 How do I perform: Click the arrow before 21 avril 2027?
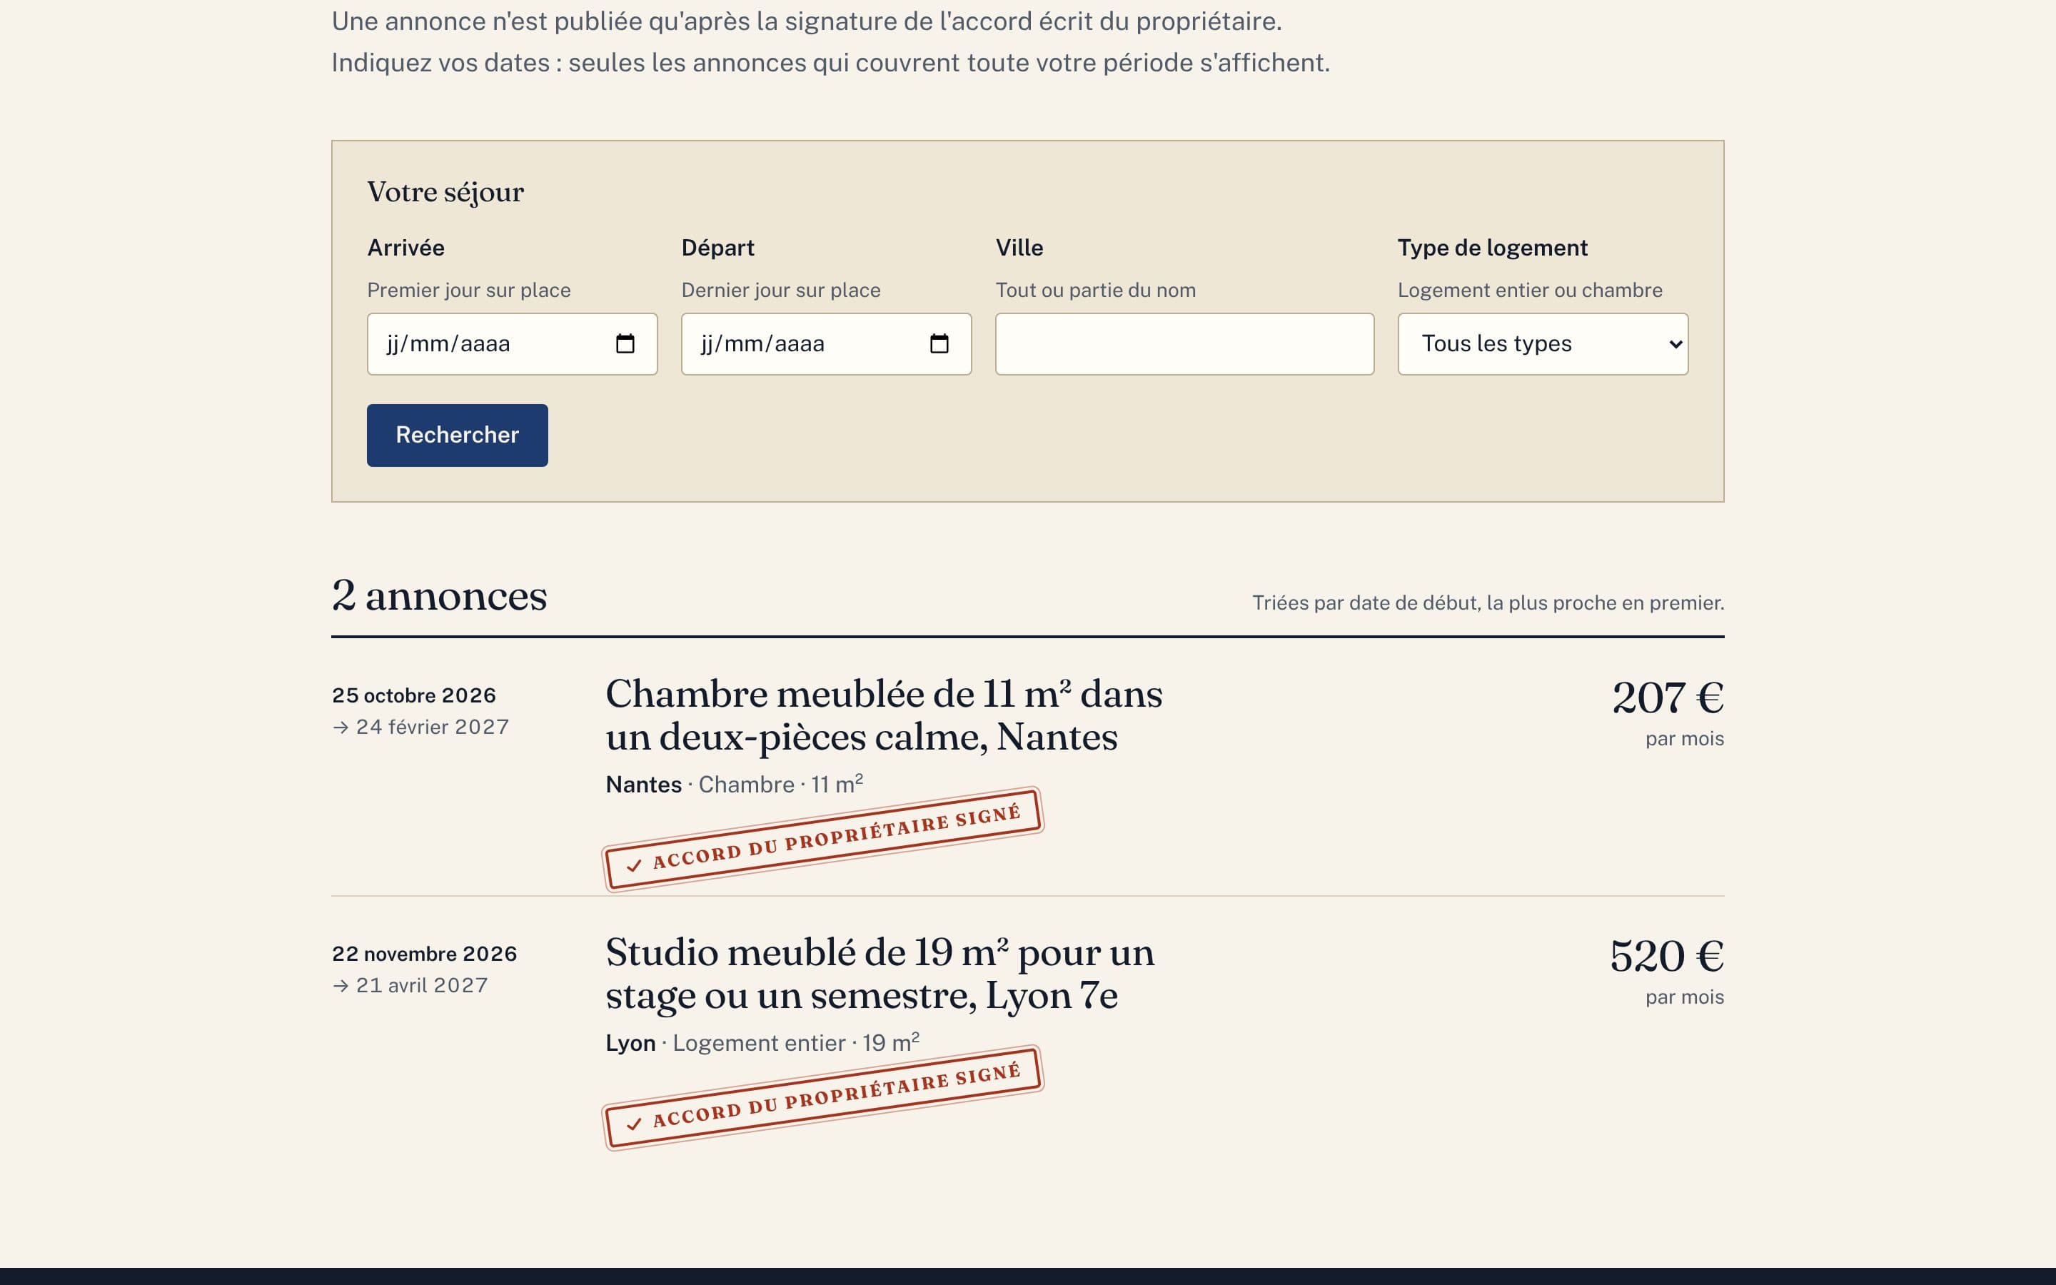[x=341, y=986]
